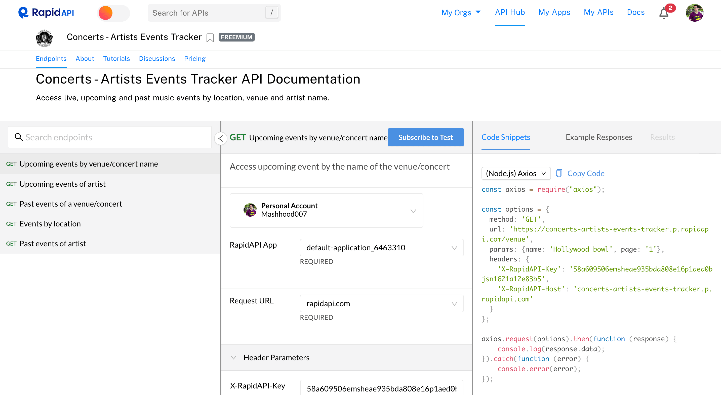Switch to the Endpoints tab
721x395 pixels.
pyautogui.click(x=51, y=59)
